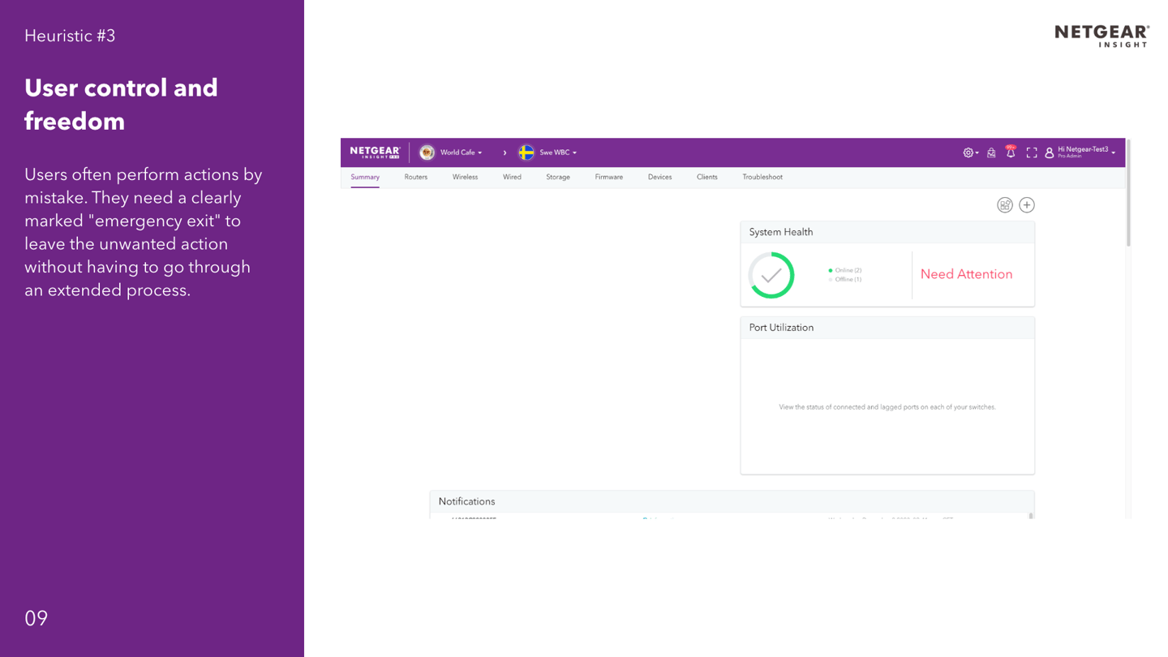Expand the Swe WBC location dropdown
This screenshot has height=657, width=1168.
(x=558, y=152)
